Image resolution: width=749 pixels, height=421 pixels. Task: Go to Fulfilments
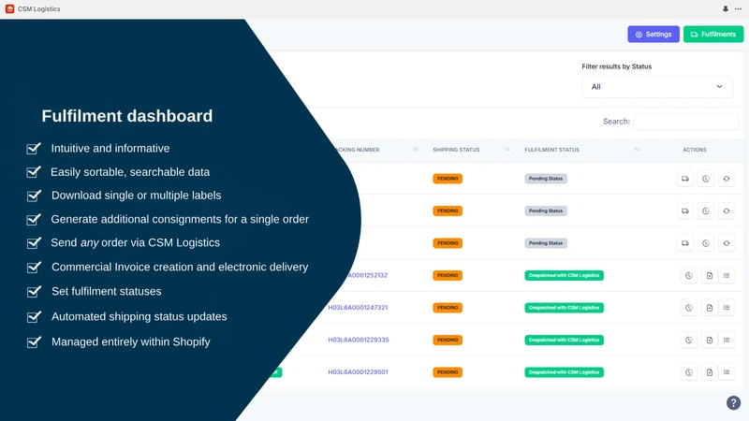click(x=713, y=35)
